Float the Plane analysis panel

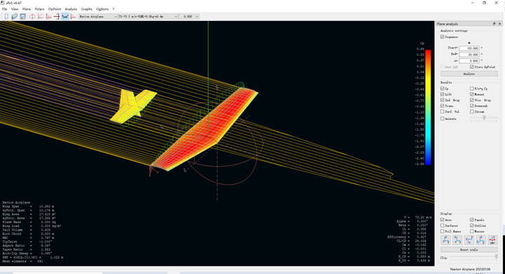494,24
